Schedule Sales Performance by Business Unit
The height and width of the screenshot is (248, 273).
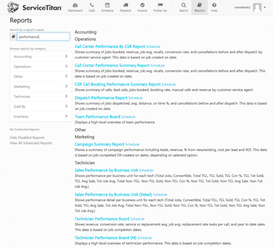click(146, 170)
